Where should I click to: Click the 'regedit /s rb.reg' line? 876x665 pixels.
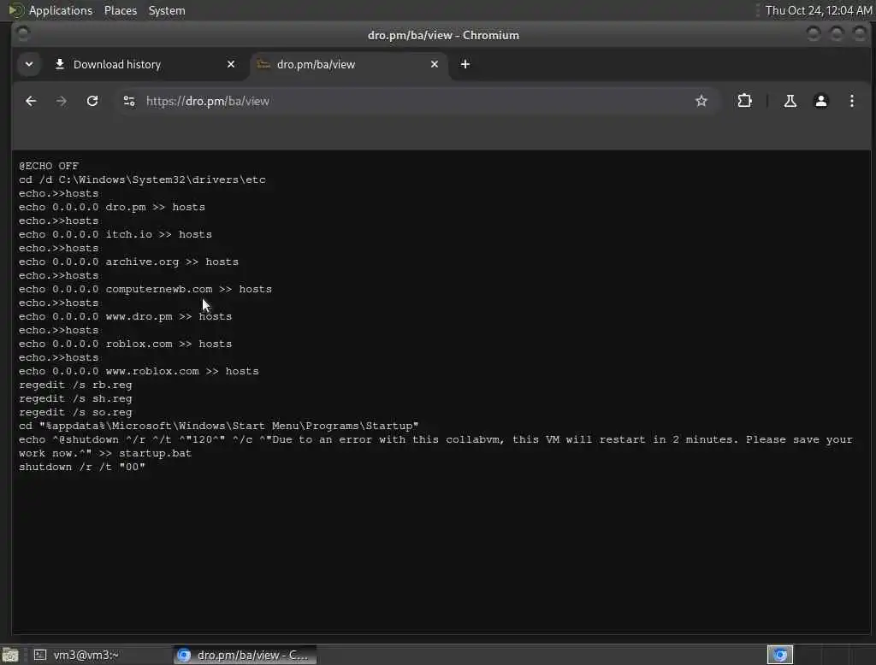pos(75,385)
